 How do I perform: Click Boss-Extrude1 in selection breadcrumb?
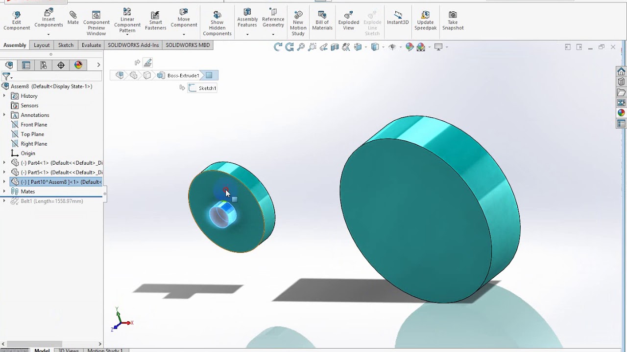[179, 75]
